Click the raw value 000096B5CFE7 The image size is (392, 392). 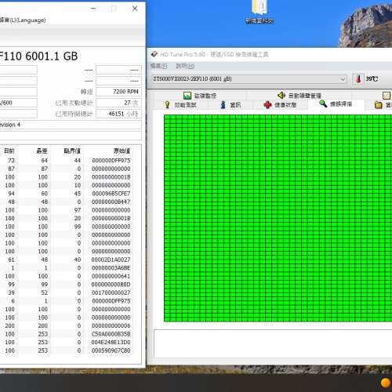pos(111,194)
